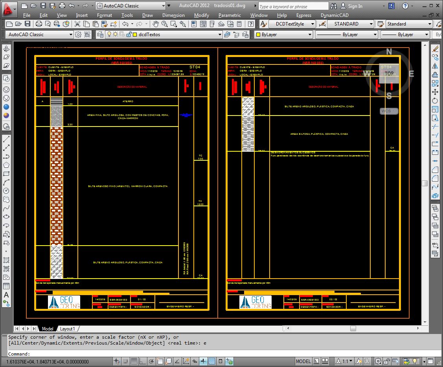Toggle Infer Constraints in status bar

pos(117,361)
